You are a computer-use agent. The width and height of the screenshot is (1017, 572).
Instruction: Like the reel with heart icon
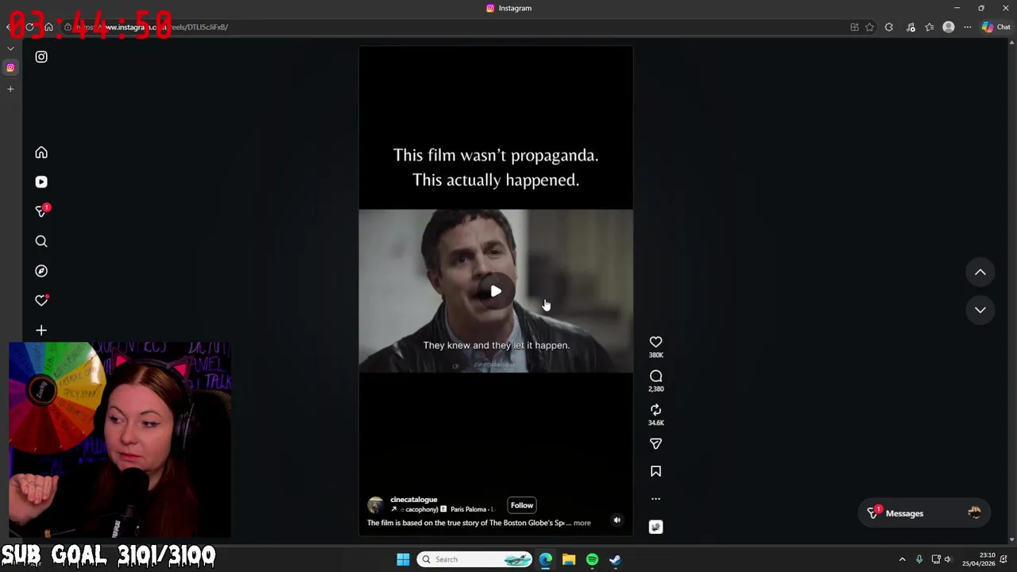655,342
